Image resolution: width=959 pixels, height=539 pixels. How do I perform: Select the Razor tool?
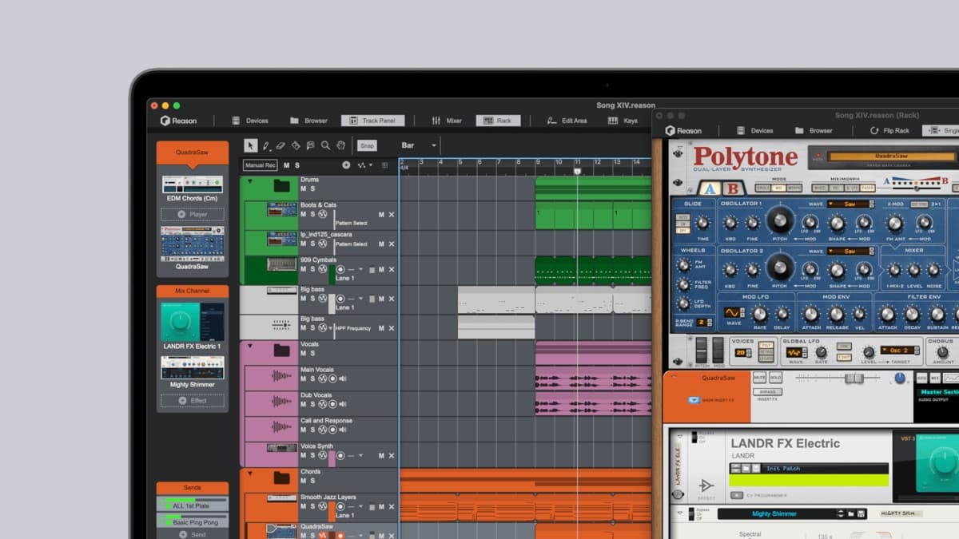pos(296,145)
